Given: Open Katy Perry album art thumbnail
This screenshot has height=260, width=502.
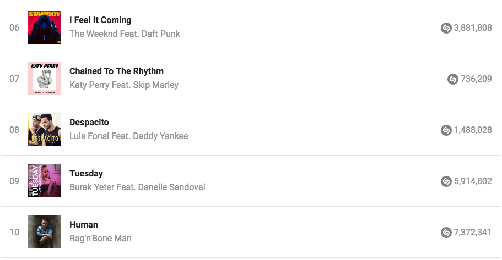Looking at the screenshot, I should tap(45, 79).
